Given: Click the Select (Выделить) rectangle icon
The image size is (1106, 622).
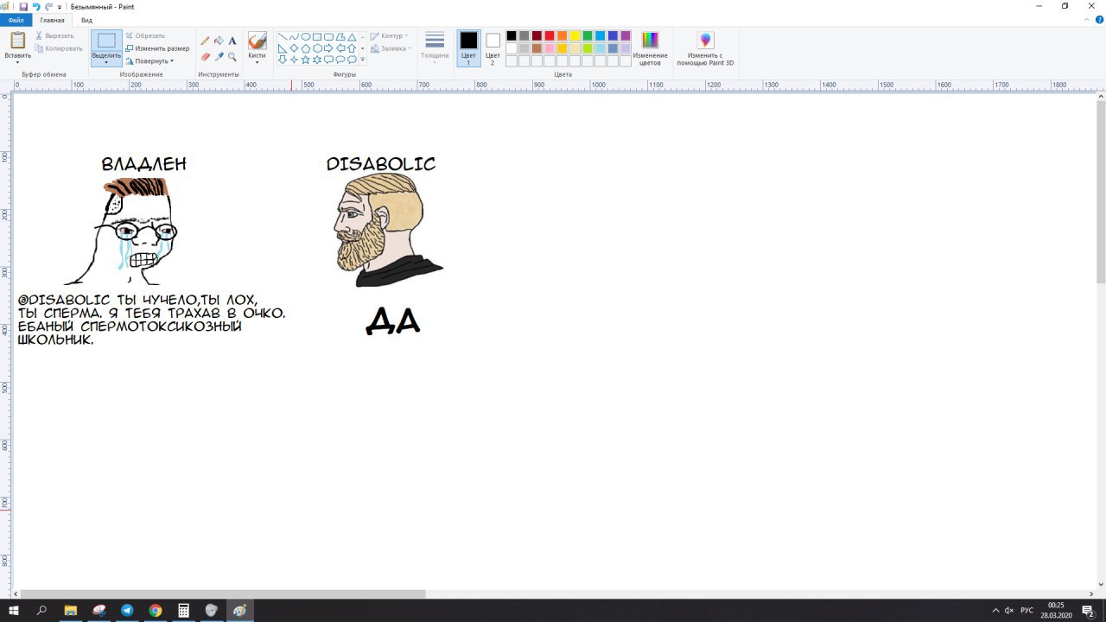Looking at the screenshot, I should (x=106, y=41).
